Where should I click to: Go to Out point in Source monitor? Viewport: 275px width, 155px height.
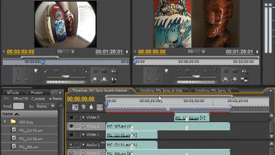click(27, 81)
